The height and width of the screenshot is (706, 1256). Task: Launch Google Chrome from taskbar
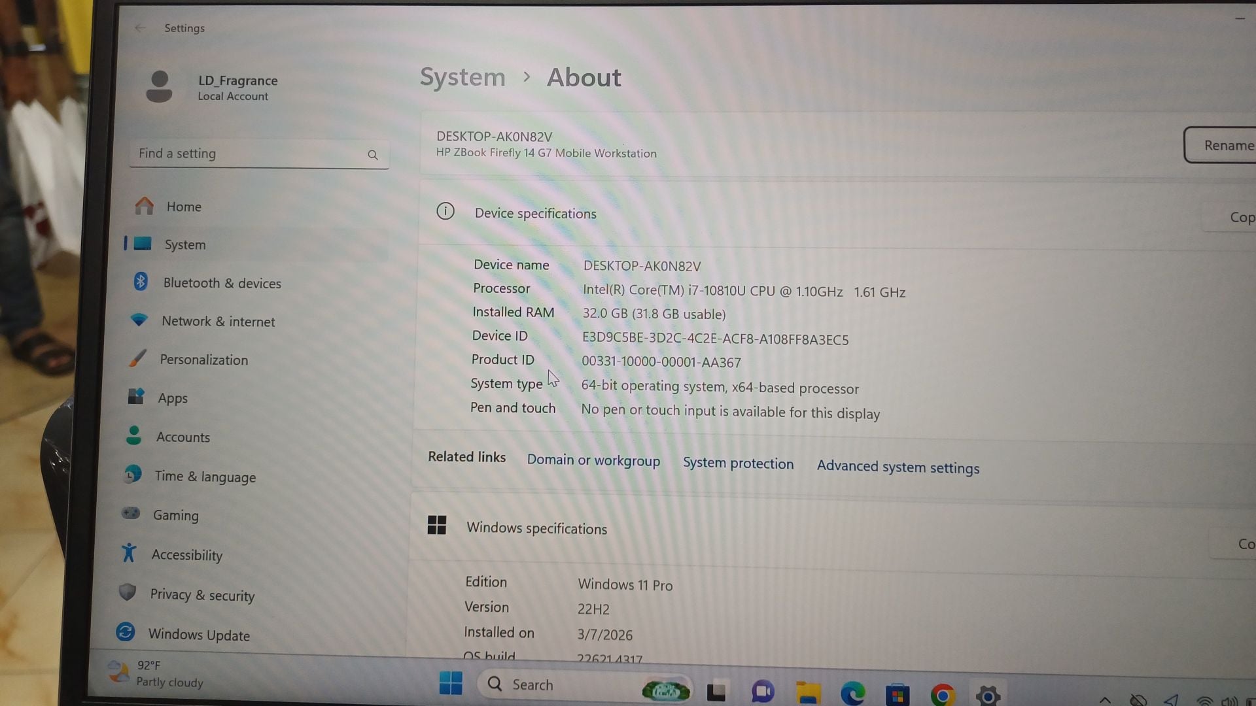pos(942,695)
